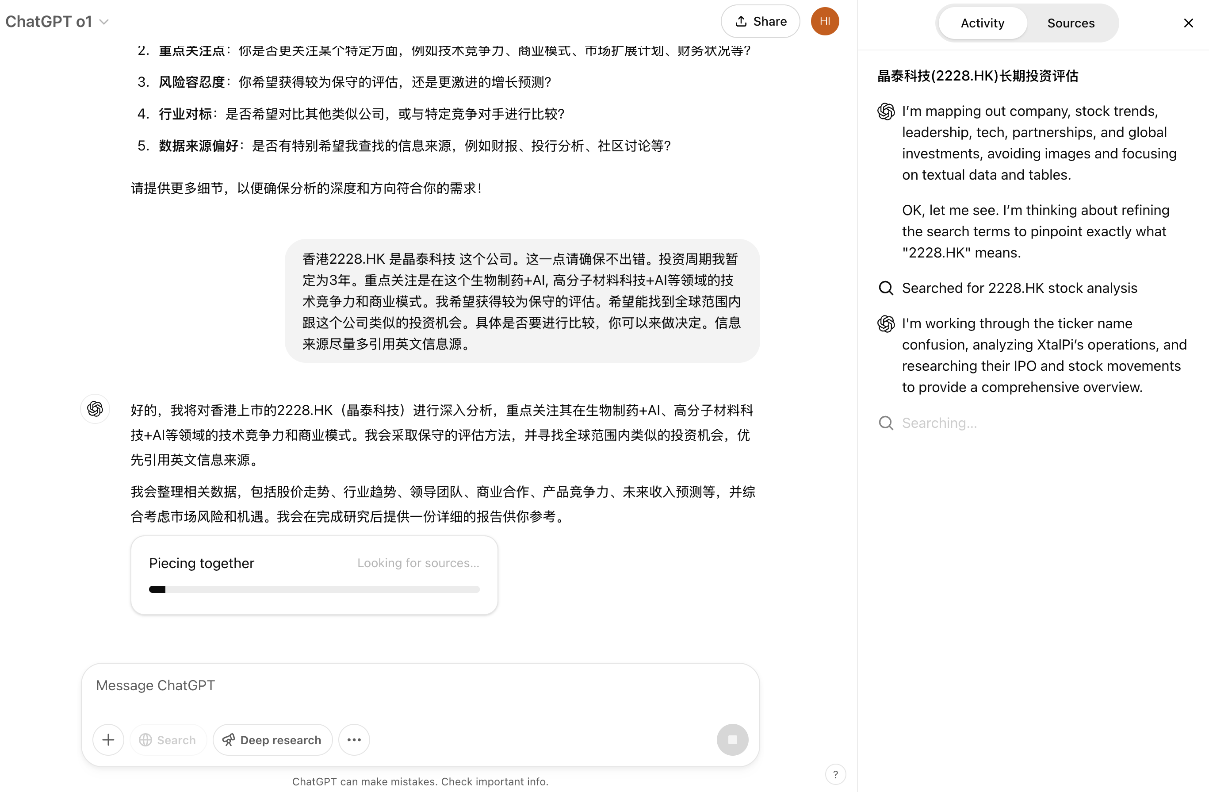Click the research progress bar
The image size is (1209, 792).
pos(314,589)
